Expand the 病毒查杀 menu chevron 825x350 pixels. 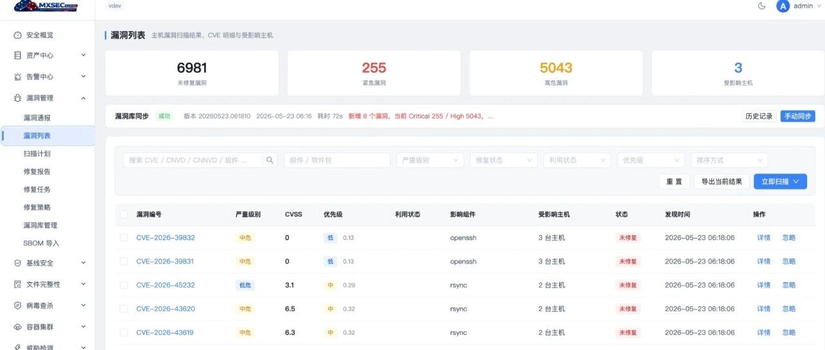(x=83, y=306)
